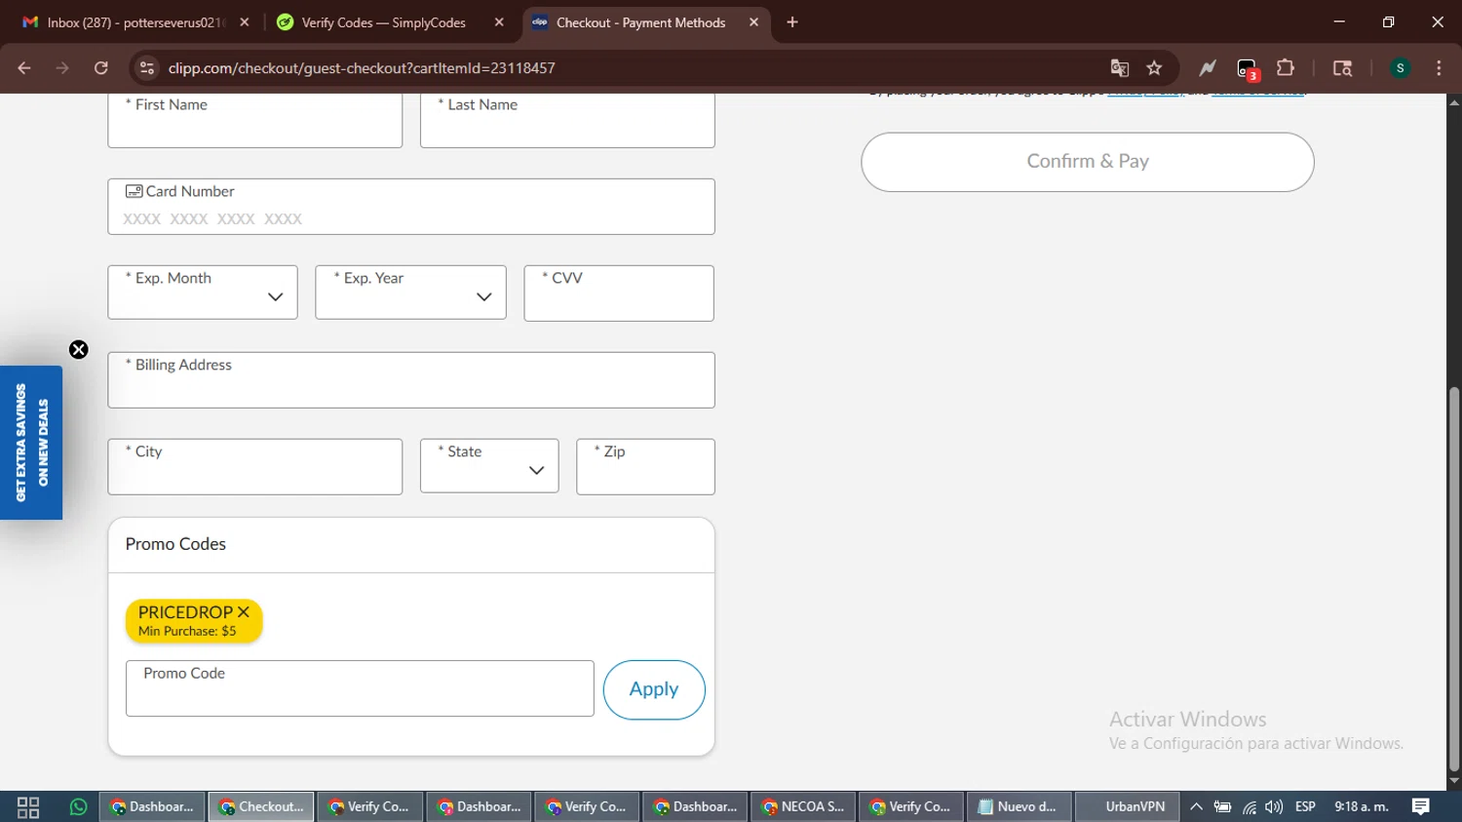Check battery status in system tray
This screenshot has height=822, width=1462.
1222,807
